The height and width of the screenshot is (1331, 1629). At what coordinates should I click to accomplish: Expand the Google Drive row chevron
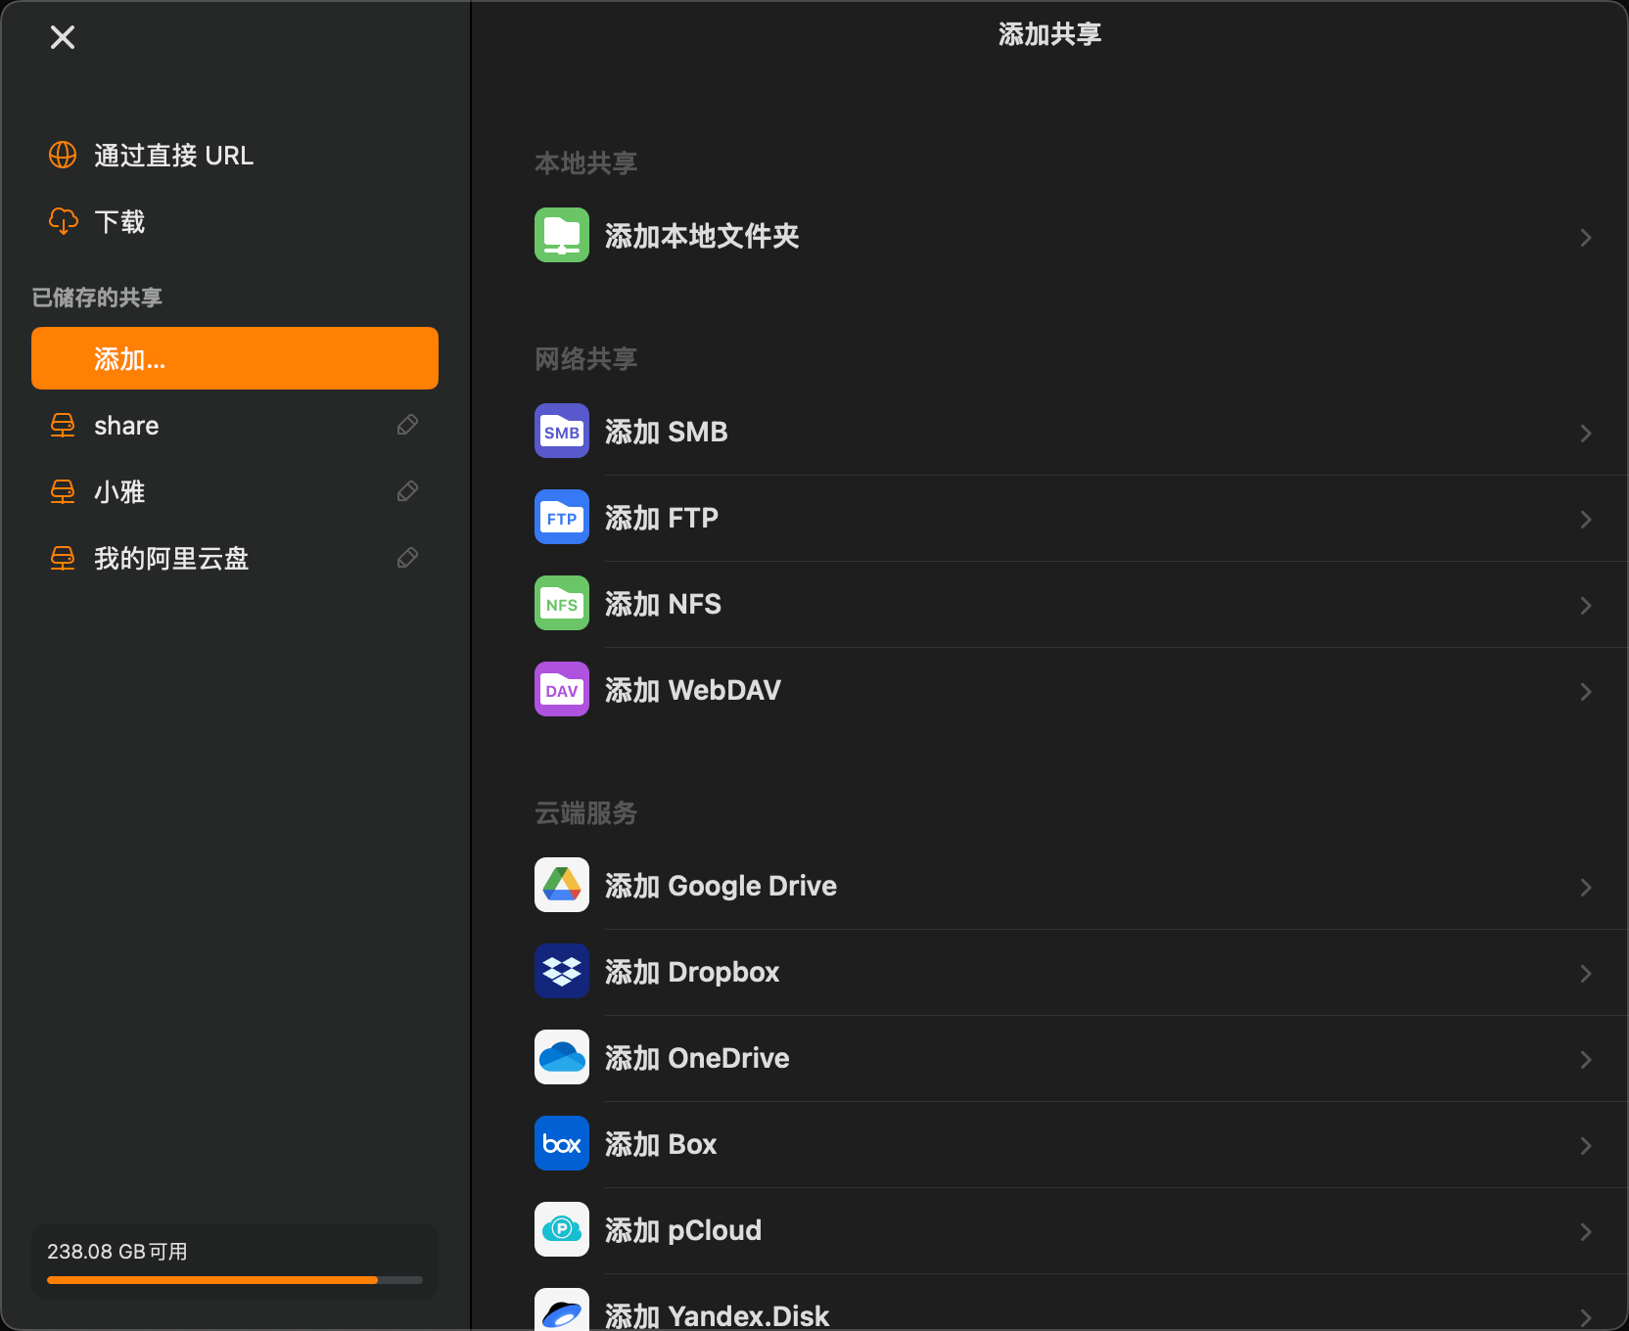click(1586, 888)
